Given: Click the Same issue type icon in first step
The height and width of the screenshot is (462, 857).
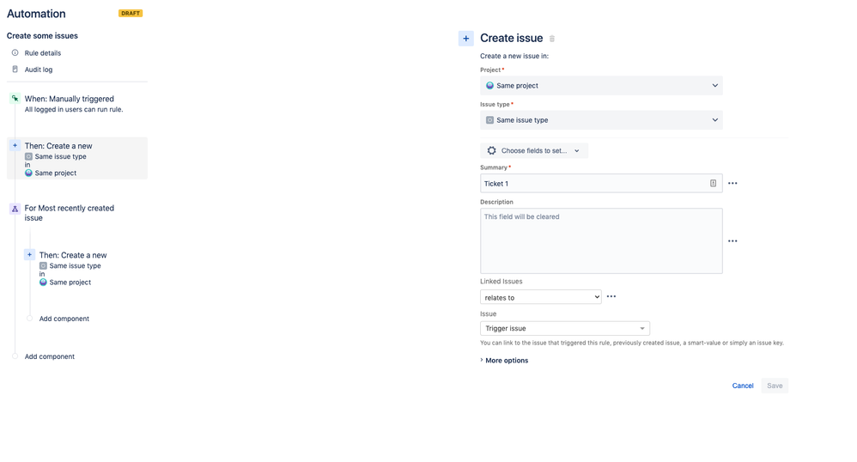Looking at the screenshot, I should 28,156.
